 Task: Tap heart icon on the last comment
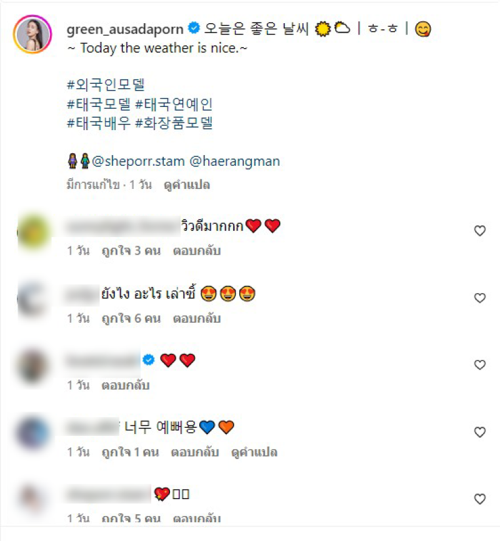479,499
